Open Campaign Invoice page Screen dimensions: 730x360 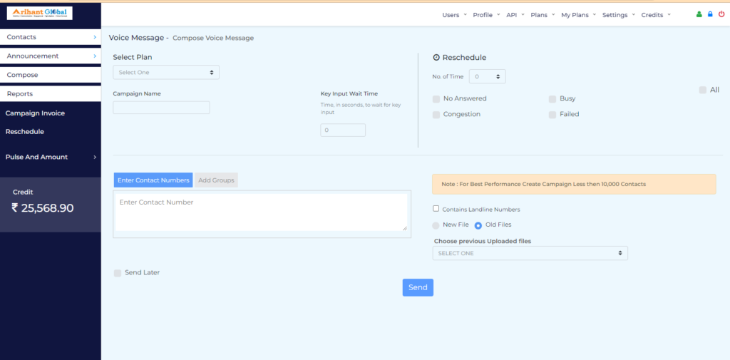click(x=35, y=113)
